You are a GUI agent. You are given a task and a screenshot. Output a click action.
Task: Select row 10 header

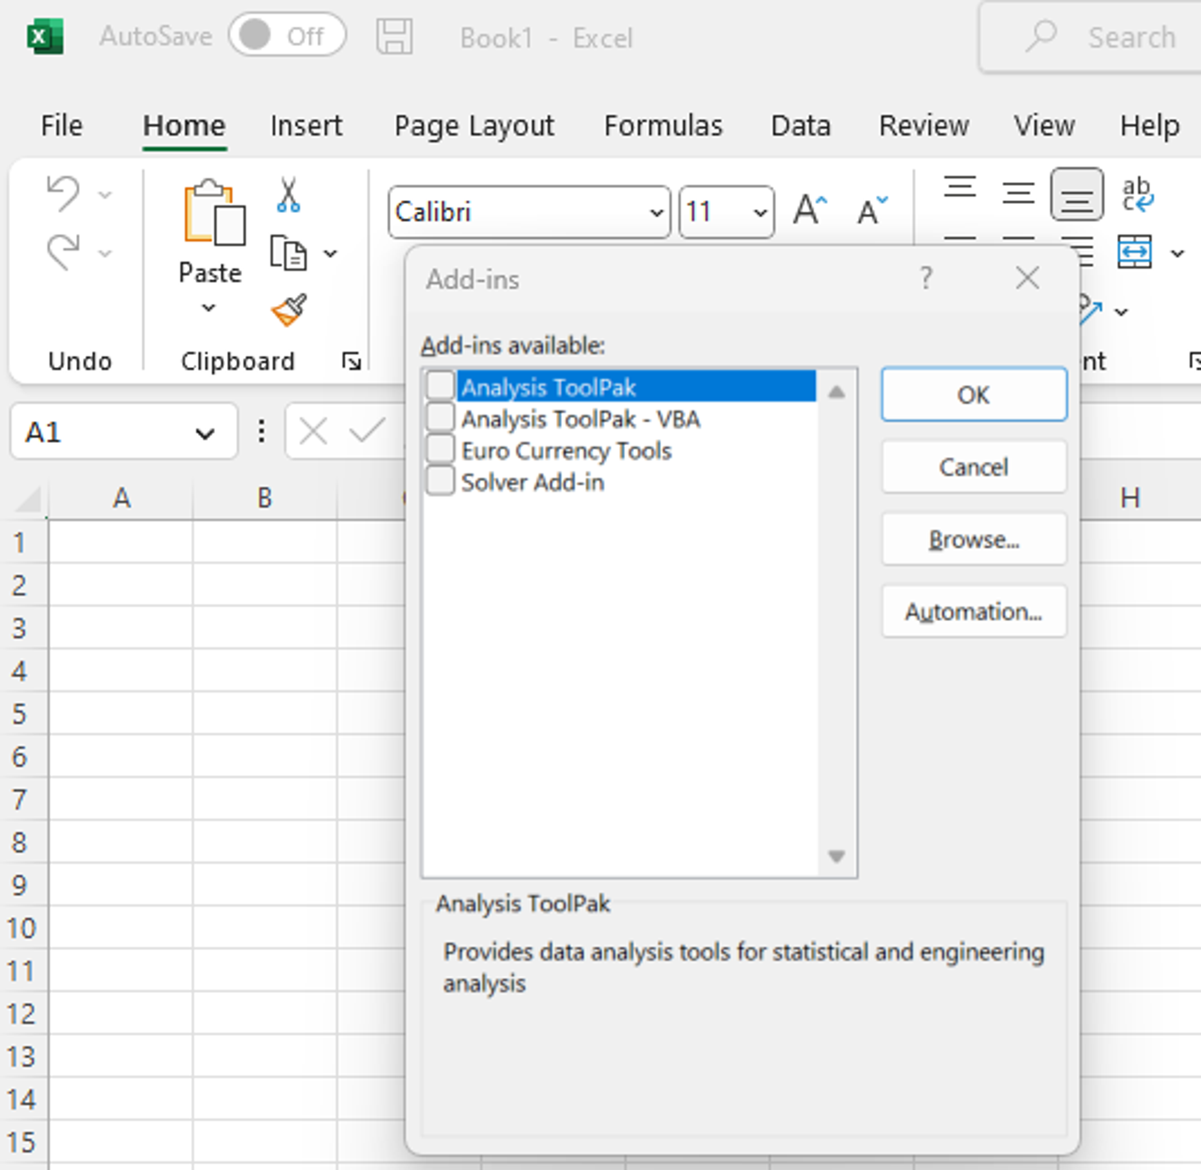point(21,927)
